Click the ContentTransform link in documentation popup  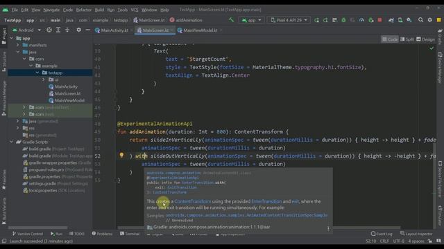tap(193, 201)
